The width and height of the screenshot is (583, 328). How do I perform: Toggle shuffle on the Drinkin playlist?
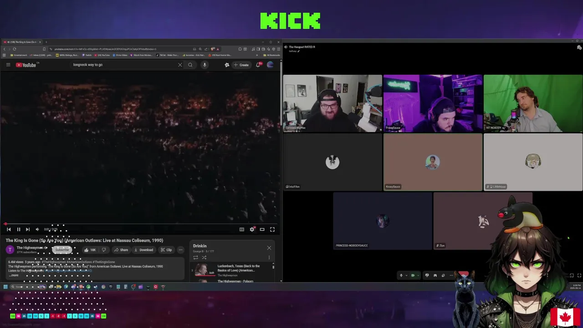point(204,257)
